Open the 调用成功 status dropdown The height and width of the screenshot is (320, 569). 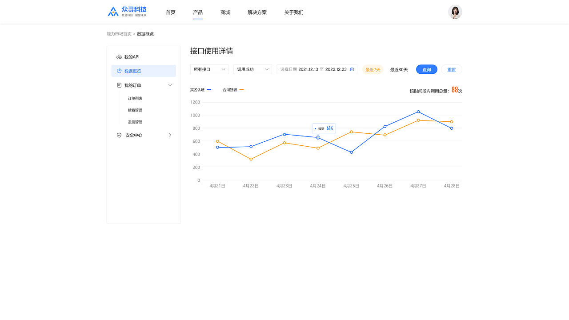(x=252, y=69)
